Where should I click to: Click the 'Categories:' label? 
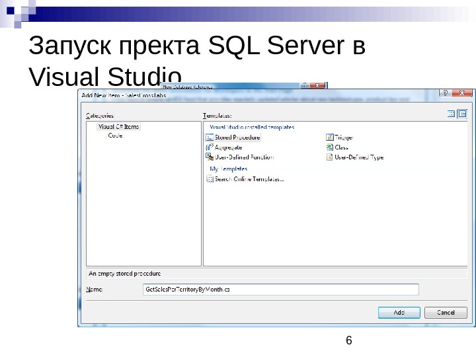pyautogui.click(x=100, y=115)
